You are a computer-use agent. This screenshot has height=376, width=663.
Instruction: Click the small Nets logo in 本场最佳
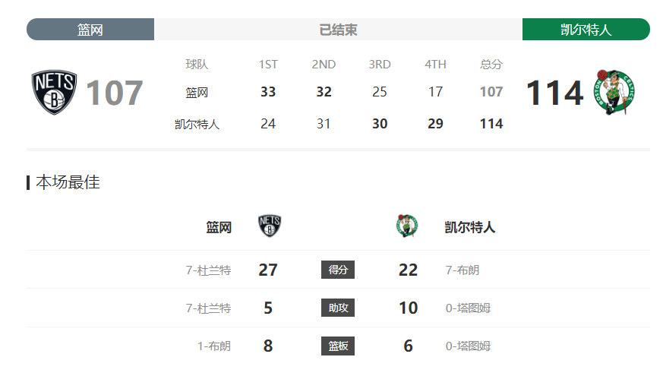click(x=270, y=226)
